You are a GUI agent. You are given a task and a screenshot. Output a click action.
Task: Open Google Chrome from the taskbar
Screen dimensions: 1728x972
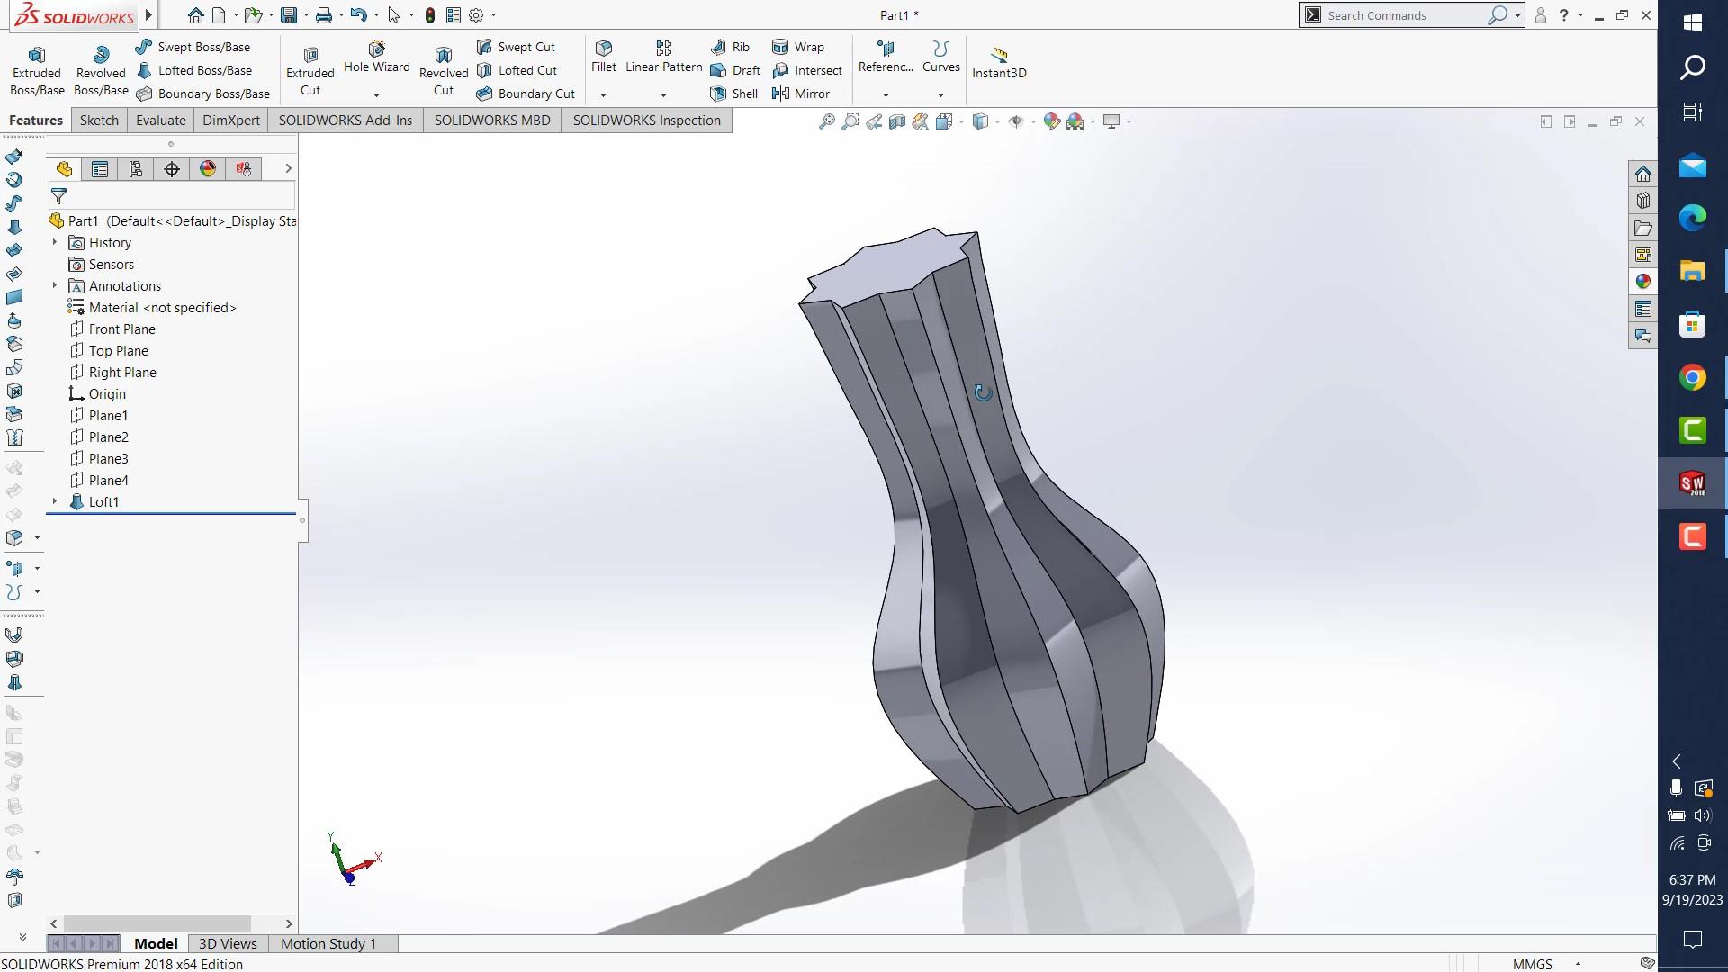coord(1692,377)
